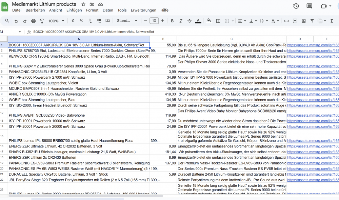Open version history clock icon
Screen dimensions: 339x200
tap(296, 6)
